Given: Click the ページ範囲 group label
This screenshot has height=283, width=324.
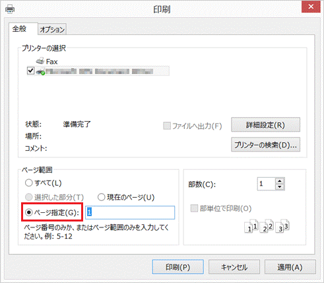Looking at the screenshot, I should click(37, 170).
